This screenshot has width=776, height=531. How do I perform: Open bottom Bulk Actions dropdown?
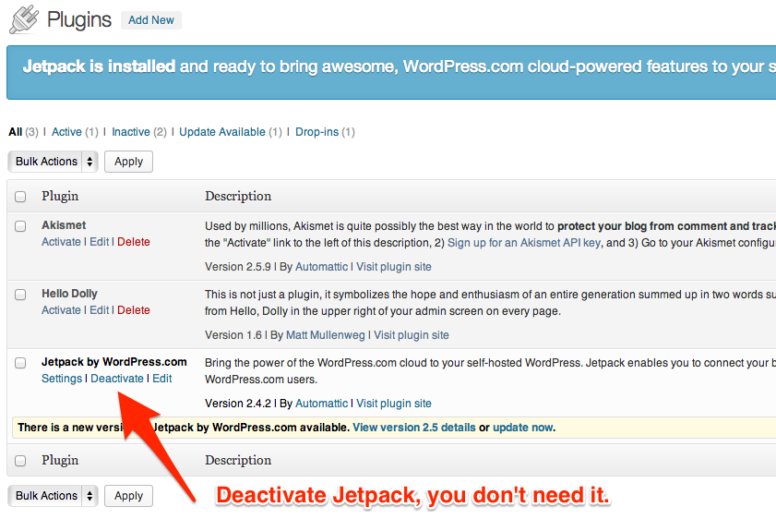pyautogui.click(x=53, y=496)
